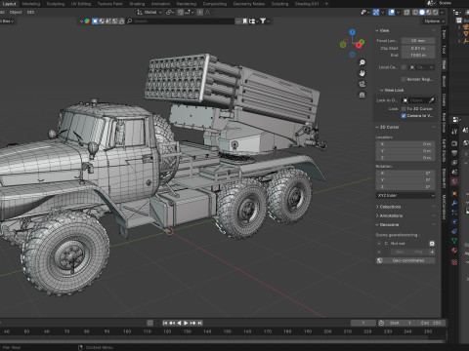The width and height of the screenshot is (469, 351).
Task: Click the header search field
Action: tap(180, 21)
